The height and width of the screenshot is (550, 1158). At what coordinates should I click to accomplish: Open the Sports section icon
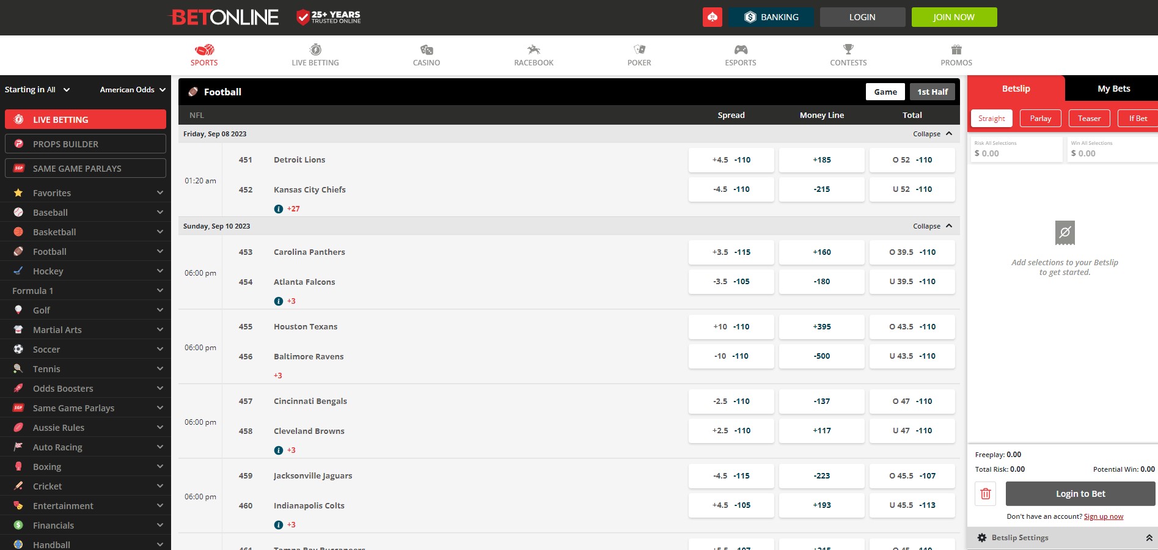click(204, 50)
